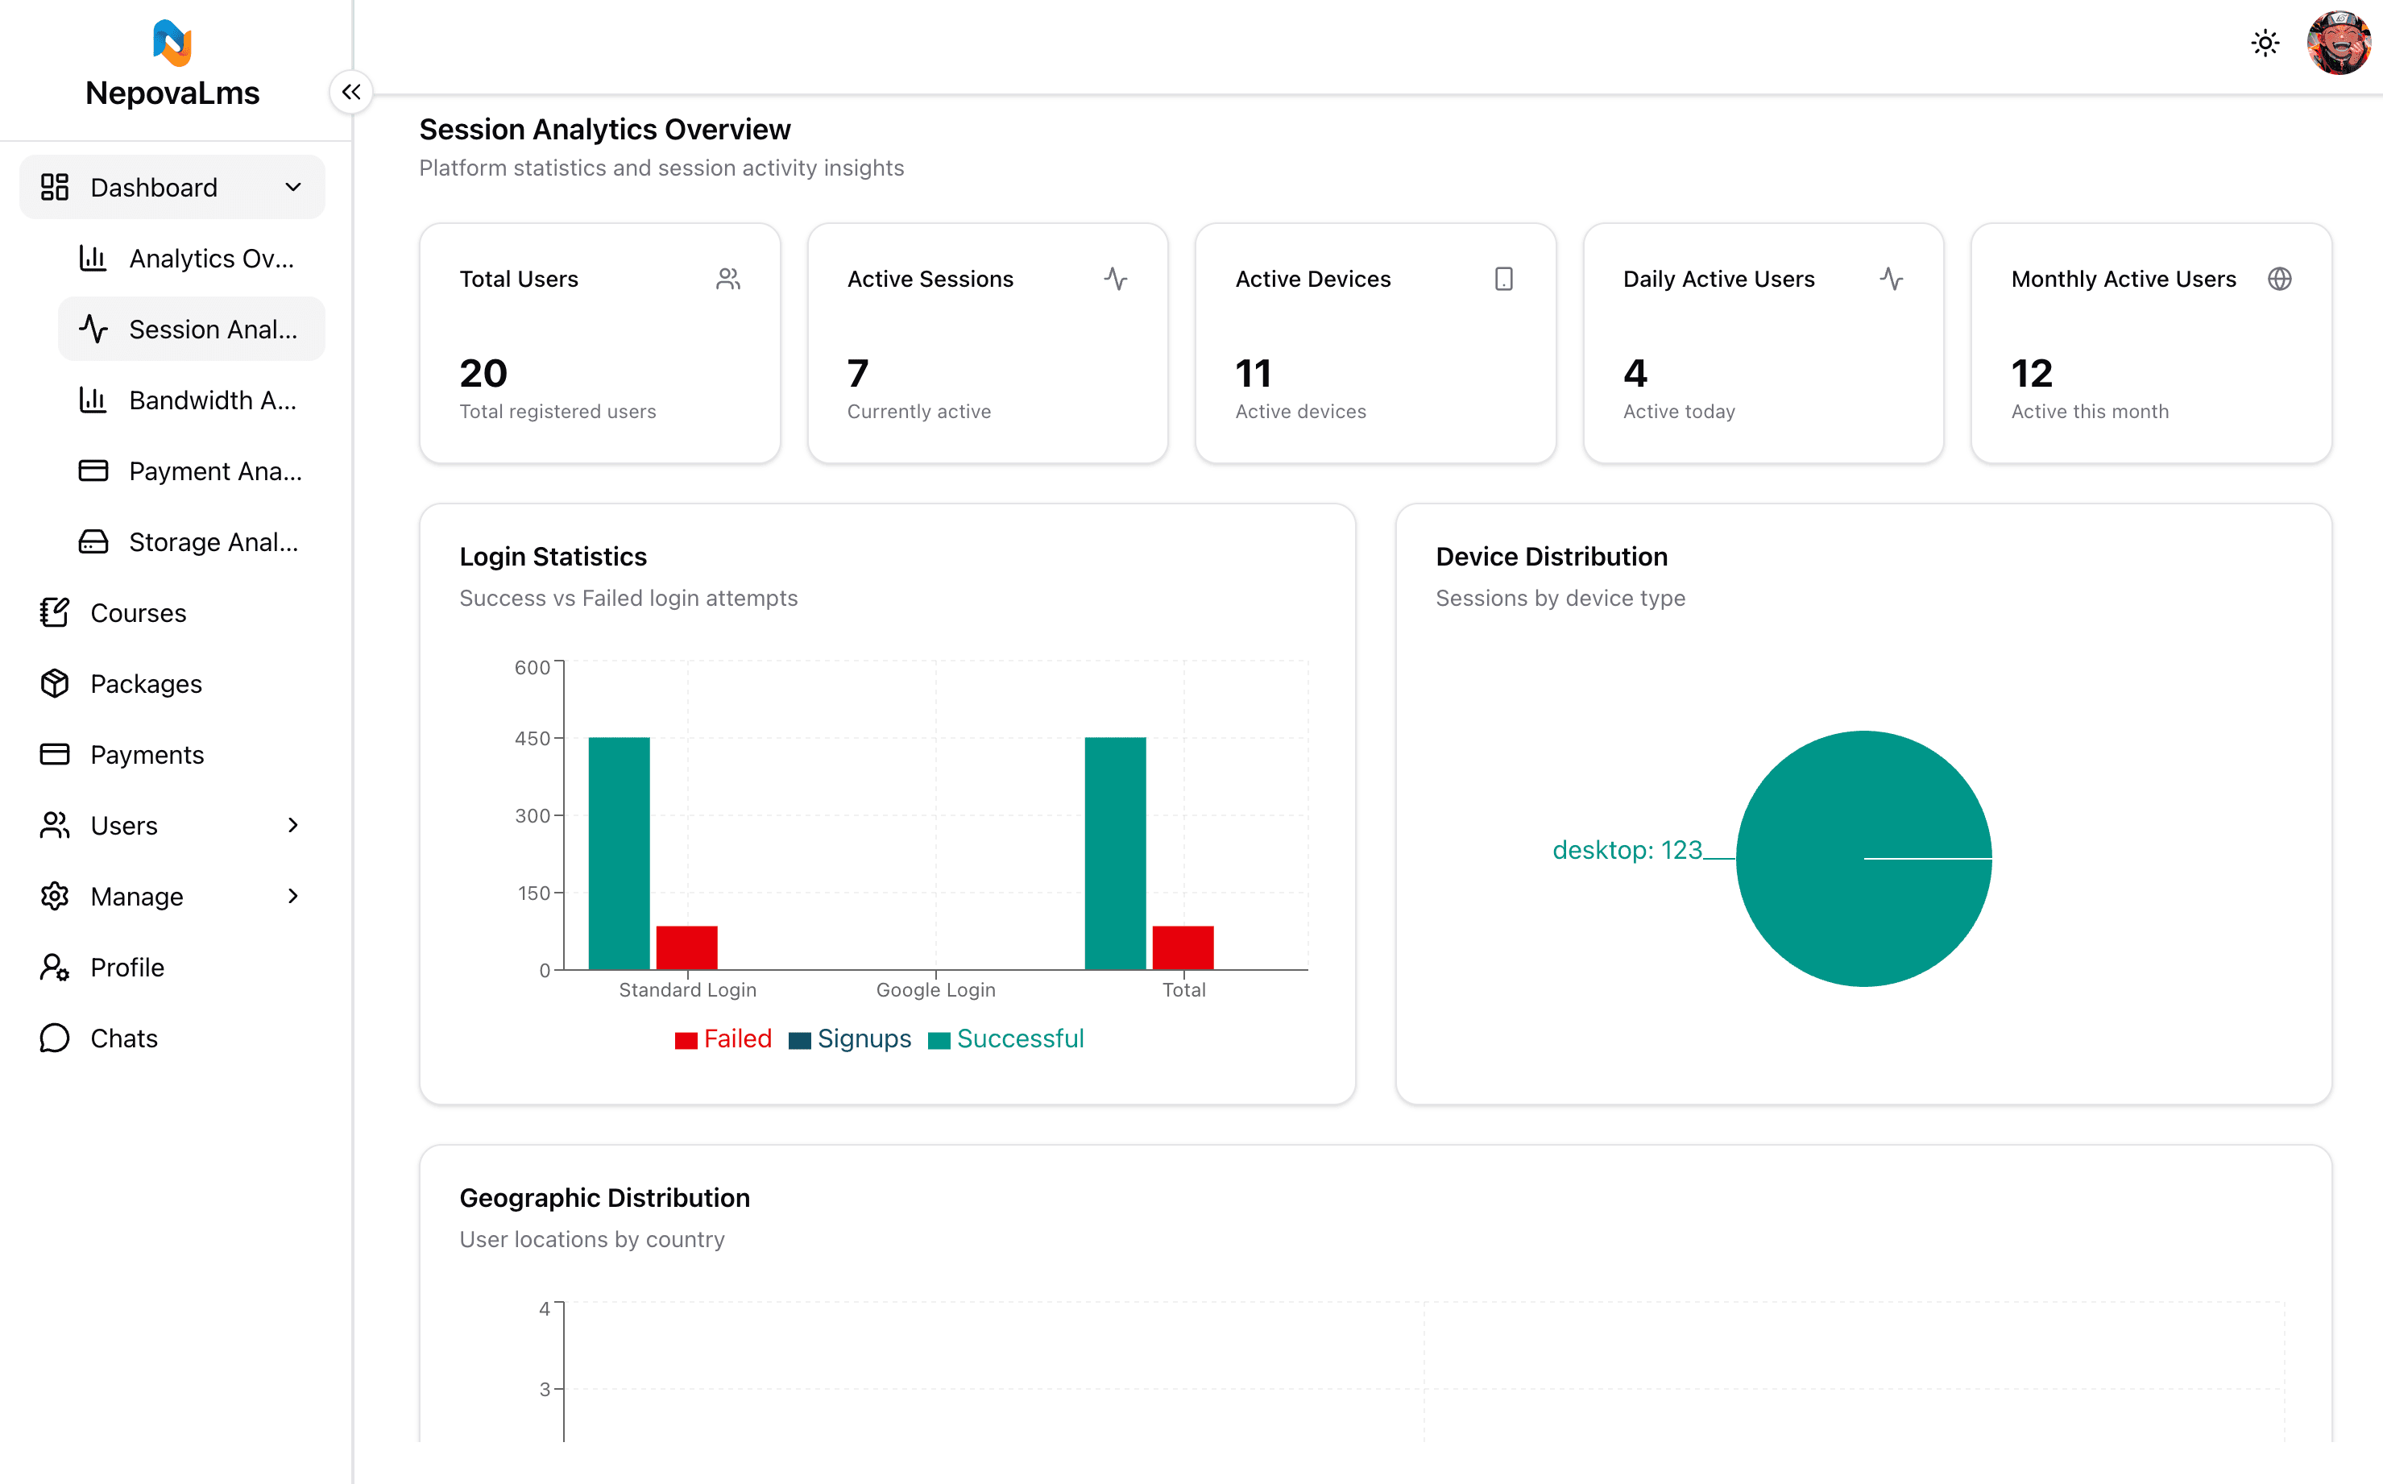Open the user avatar menu
Image resolution: width=2383 pixels, height=1484 pixels.
point(2338,44)
